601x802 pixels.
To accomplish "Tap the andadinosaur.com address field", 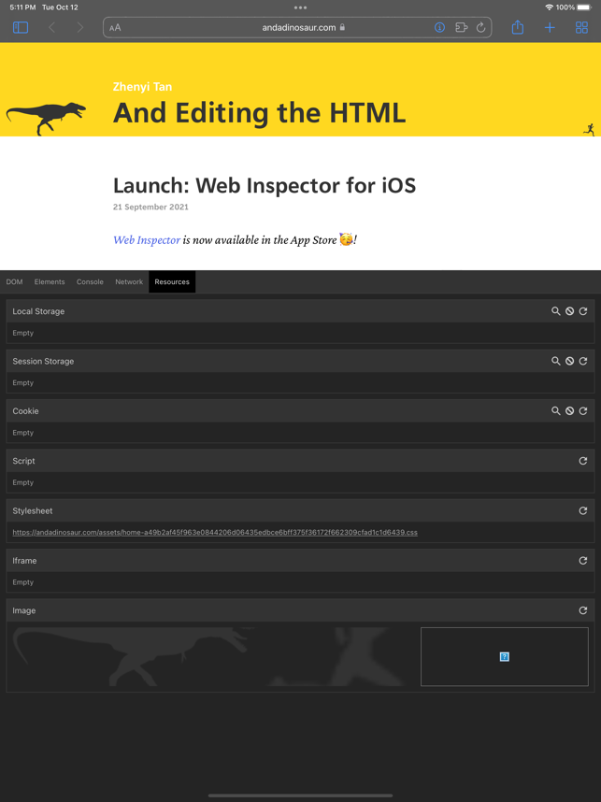I will (x=297, y=28).
